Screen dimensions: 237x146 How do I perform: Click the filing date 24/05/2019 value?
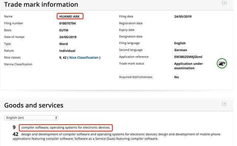tap(183, 17)
